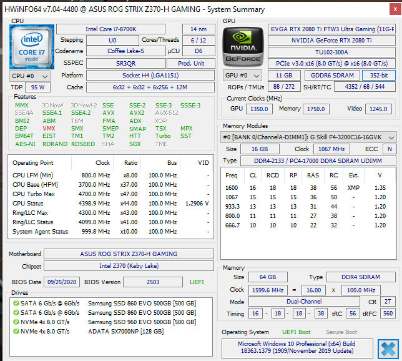Click the ECC N indicator field
This screenshot has height=361, width=402.
pyautogui.click(x=390, y=149)
